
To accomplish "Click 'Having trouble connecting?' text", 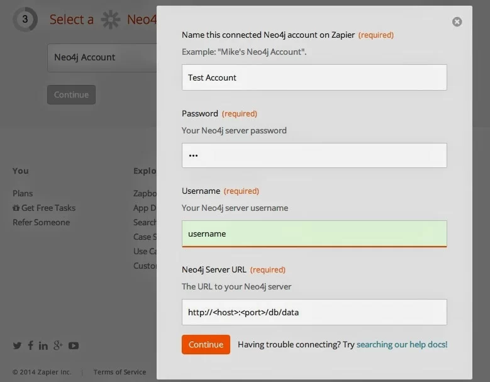I will point(289,344).
